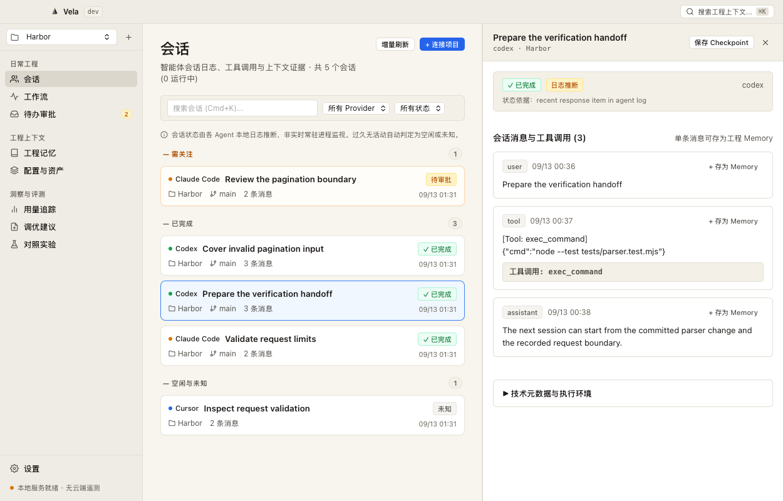Click branch icon in Review the pagination boundary card
The height and width of the screenshot is (501, 783).
pos(213,194)
